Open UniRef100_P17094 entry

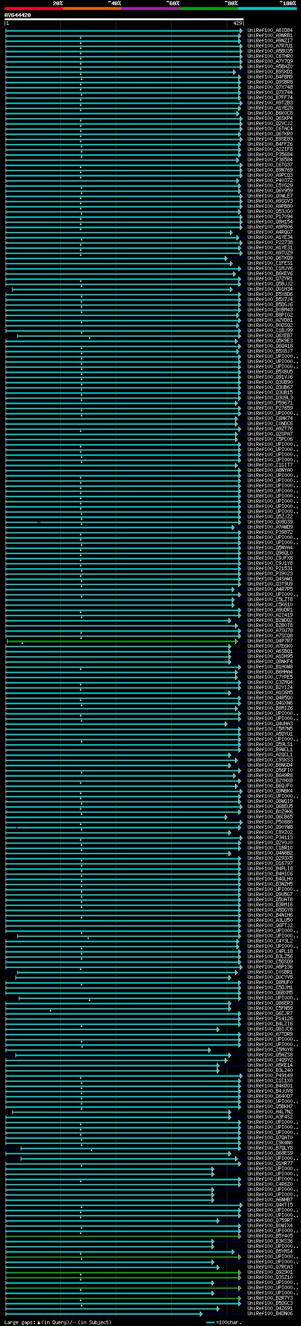coord(270,217)
